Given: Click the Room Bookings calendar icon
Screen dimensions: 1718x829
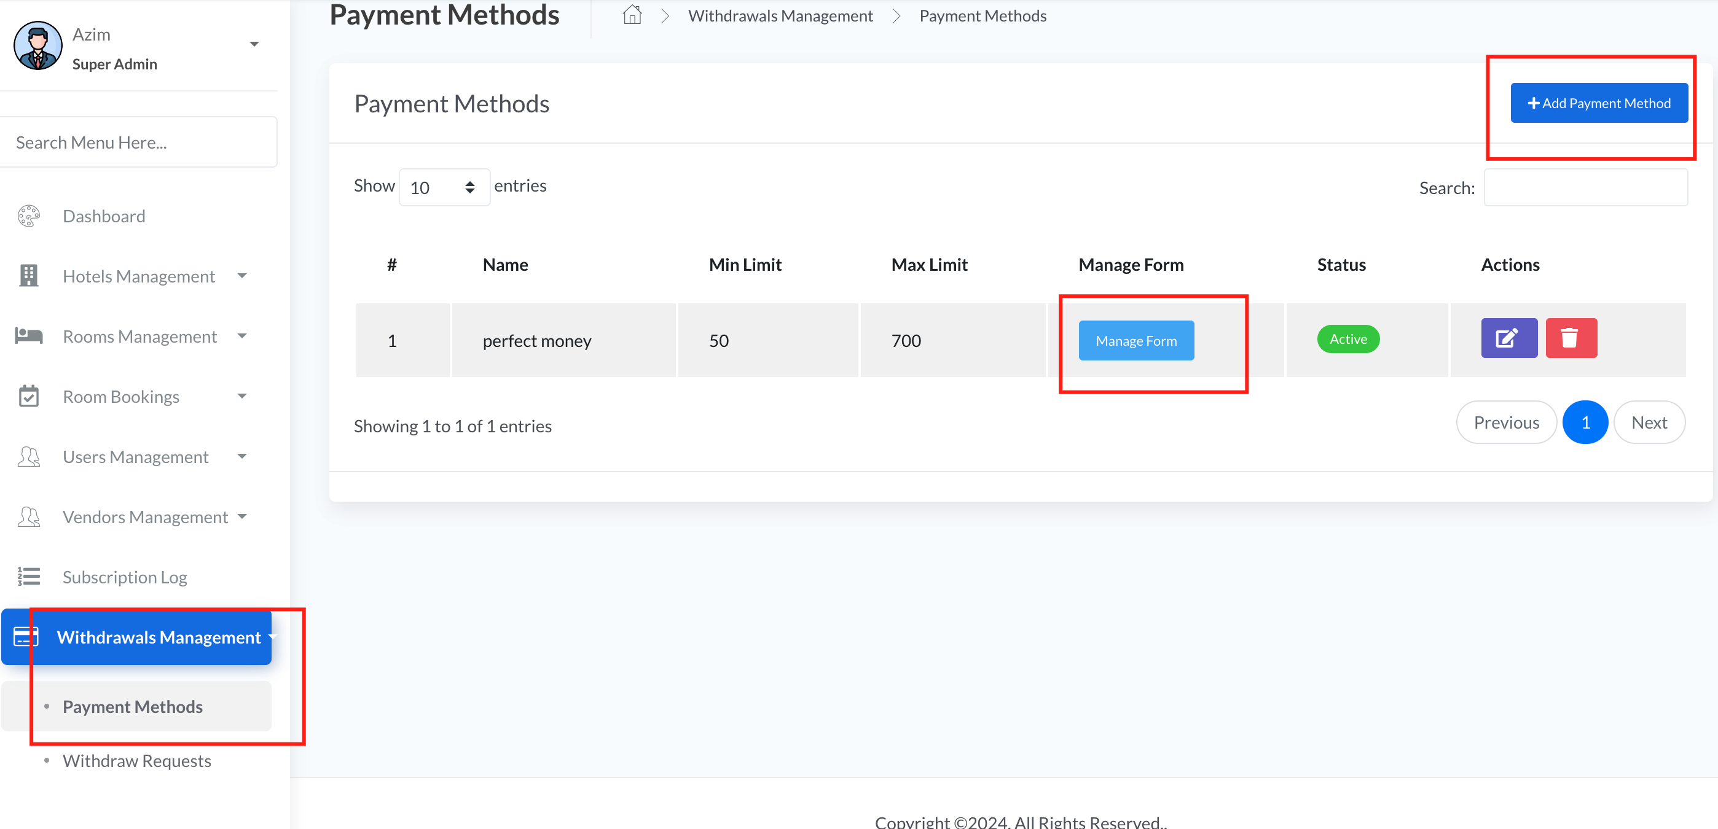Looking at the screenshot, I should tap(29, 397).
